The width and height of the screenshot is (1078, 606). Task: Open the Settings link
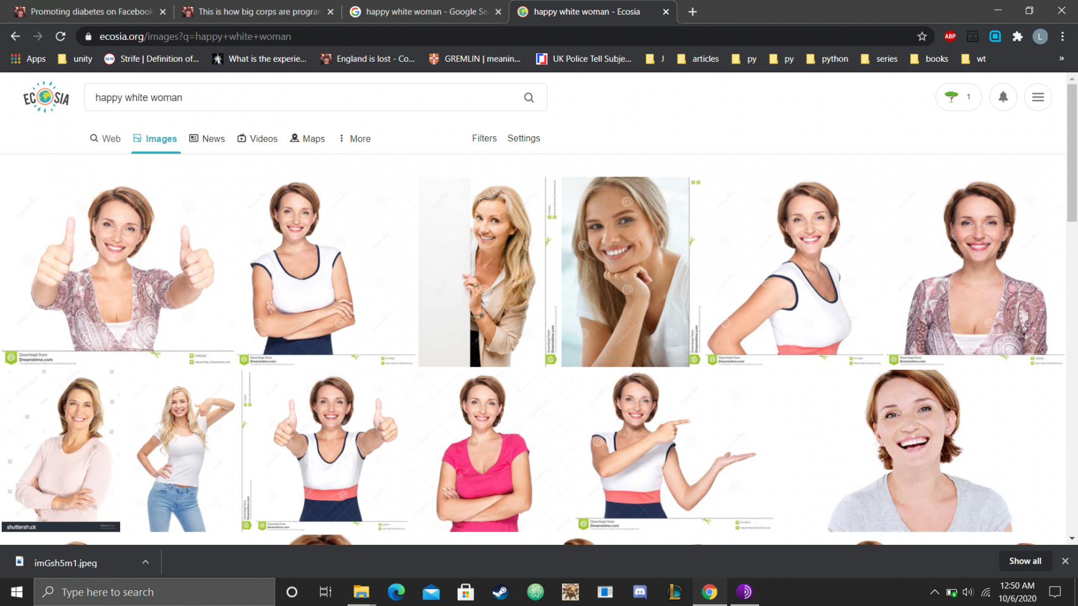coord(523,138)
